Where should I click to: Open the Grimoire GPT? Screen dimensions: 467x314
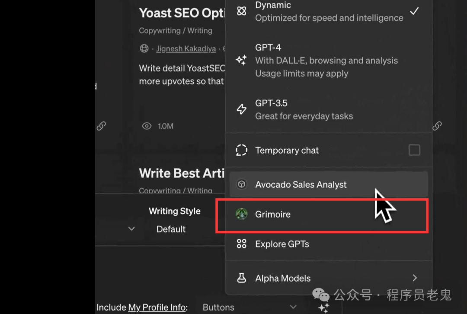coord(329,214)
